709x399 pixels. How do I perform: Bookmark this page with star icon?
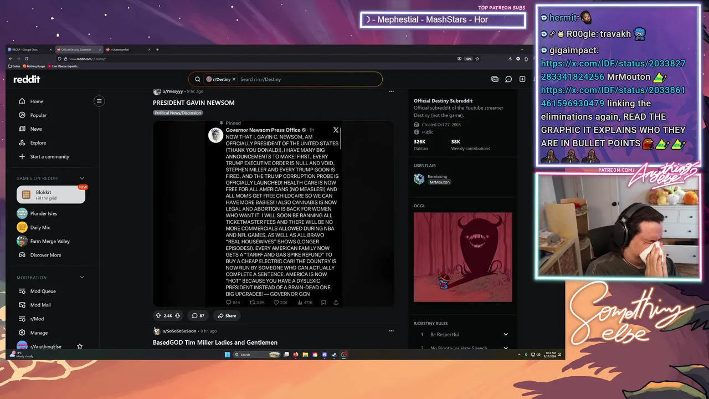(477, 59)
